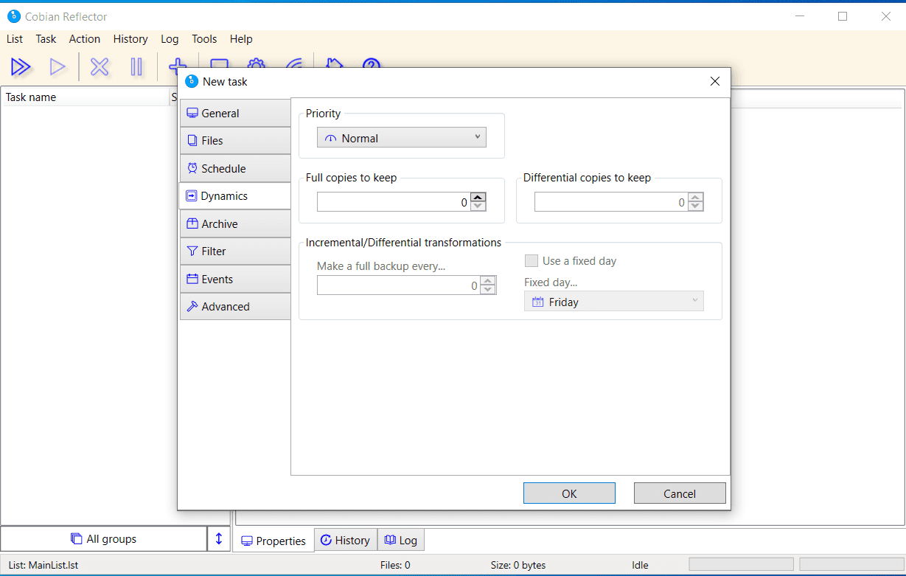Switch to the Schedule tab

[235, 168]
